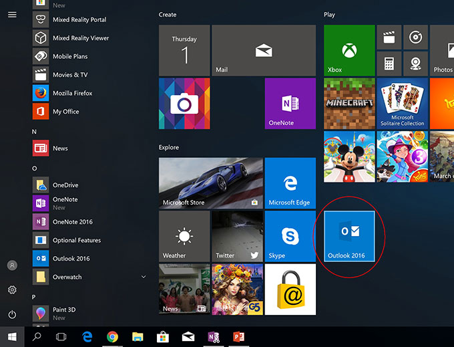Launch the Skype tile

coord(290,236)
